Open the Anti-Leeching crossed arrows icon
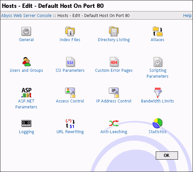 pyautogui.click(x=114, y=123)
